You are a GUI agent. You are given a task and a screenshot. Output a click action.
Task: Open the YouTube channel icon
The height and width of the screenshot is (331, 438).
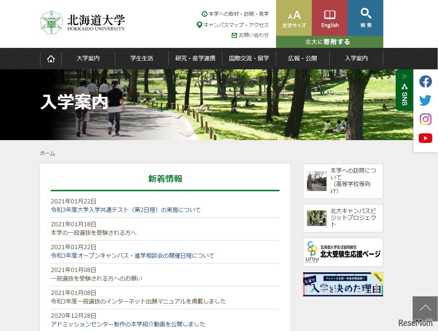coord(425,138)
